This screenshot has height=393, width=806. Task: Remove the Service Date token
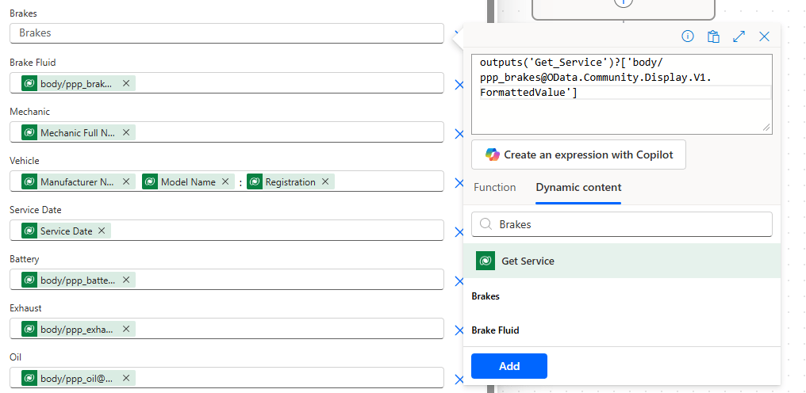coord(102,231)
